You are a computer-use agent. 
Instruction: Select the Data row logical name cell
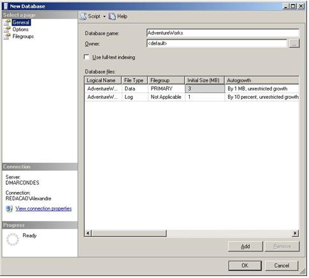tap(103, 89)
